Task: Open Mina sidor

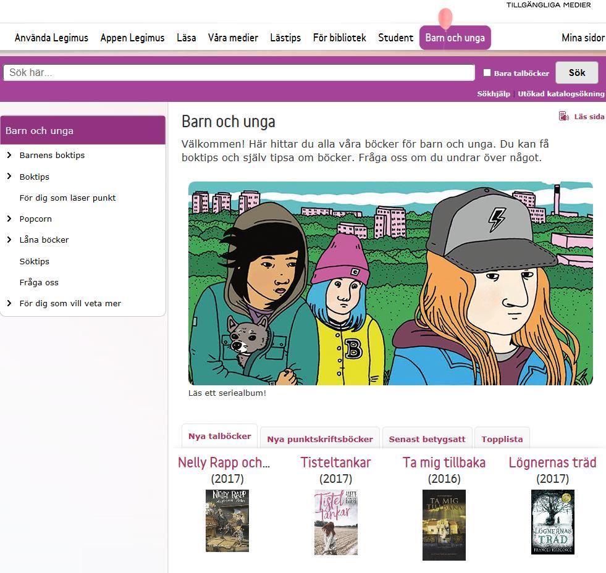Action: (583, 38)
